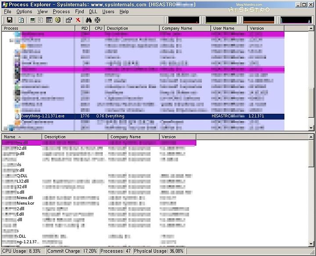Click the 'Everything' description cell

pyautogui.click(x=115, y=116)
